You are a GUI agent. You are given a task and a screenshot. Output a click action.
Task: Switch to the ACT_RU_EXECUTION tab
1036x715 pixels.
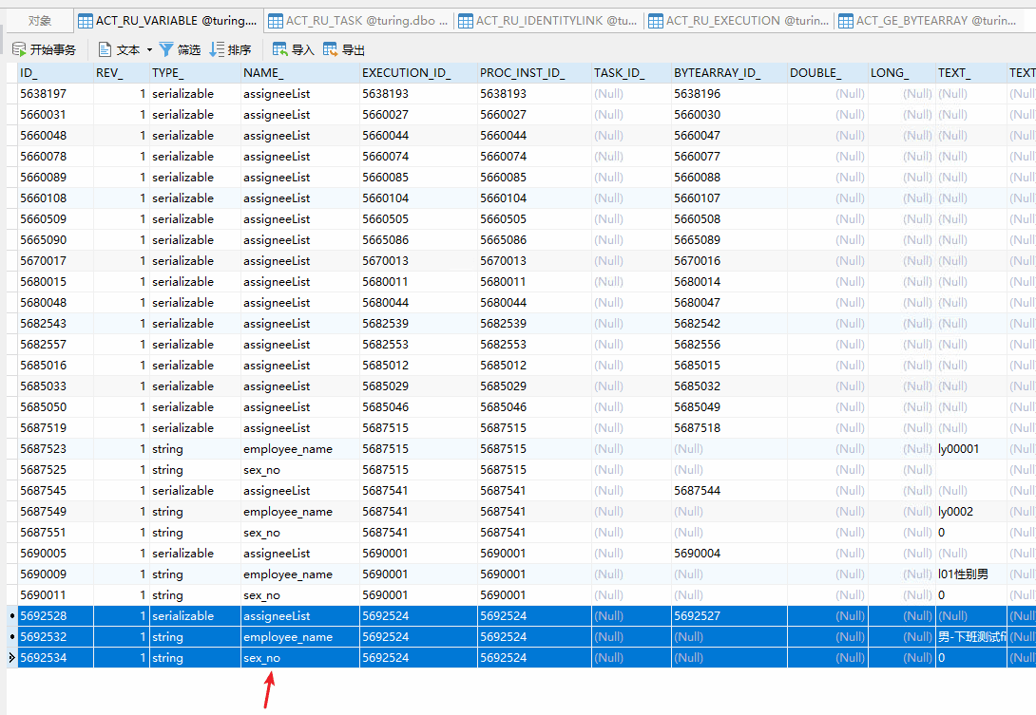pyautogui.click(x=739, y=21)
